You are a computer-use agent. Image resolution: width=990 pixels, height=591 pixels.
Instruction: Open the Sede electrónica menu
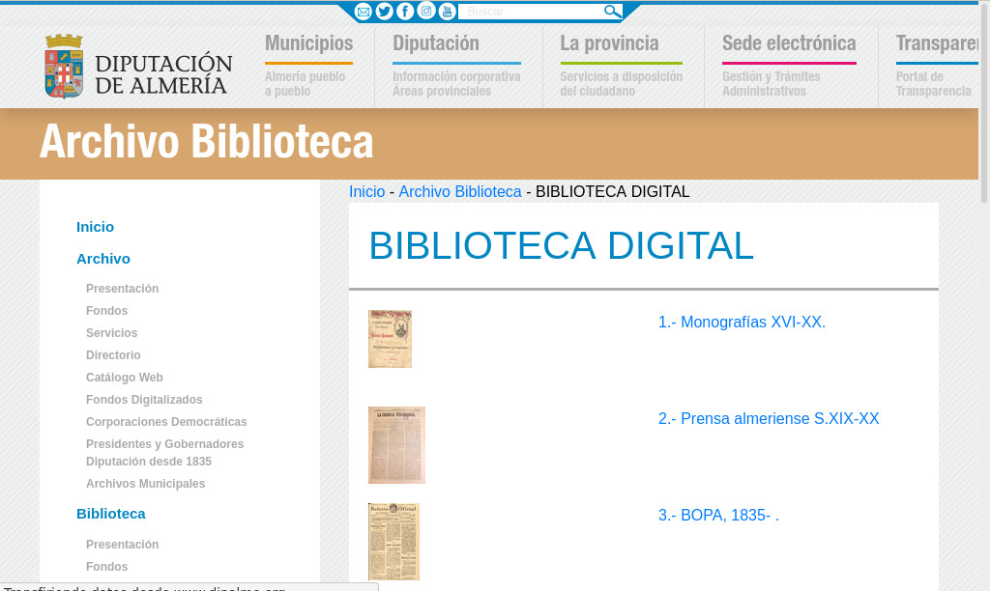tap(789, 43)
